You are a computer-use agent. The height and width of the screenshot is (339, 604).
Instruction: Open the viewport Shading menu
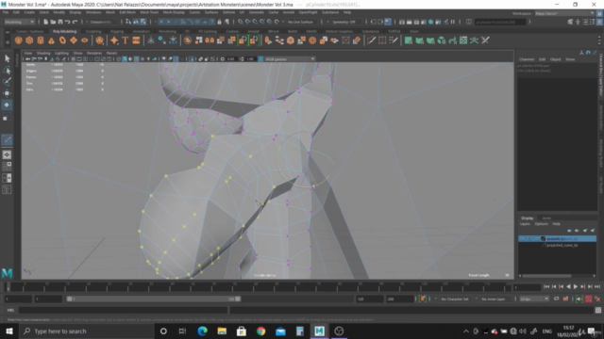pyautogui.click(x=43, y=53)
